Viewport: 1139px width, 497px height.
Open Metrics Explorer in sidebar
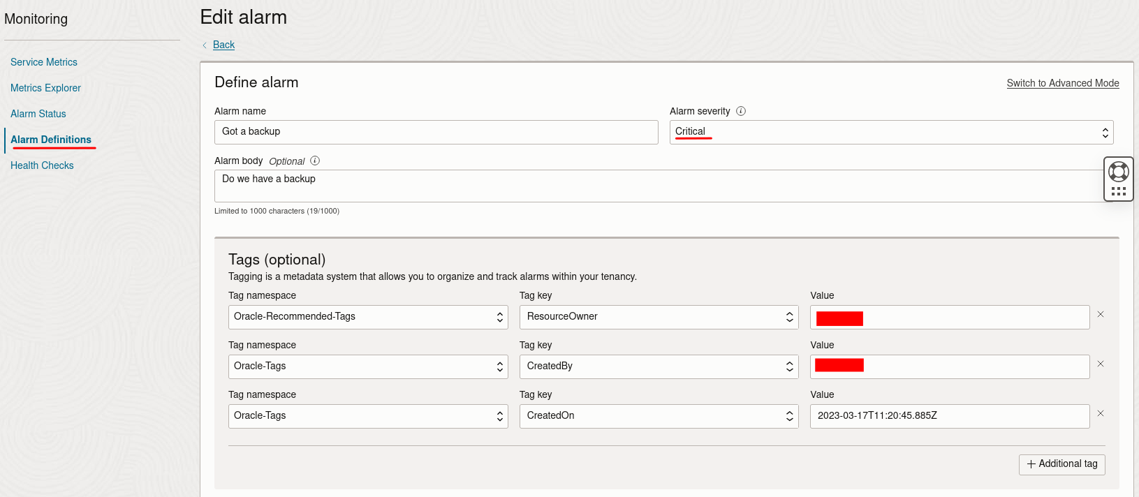(45, 88)
